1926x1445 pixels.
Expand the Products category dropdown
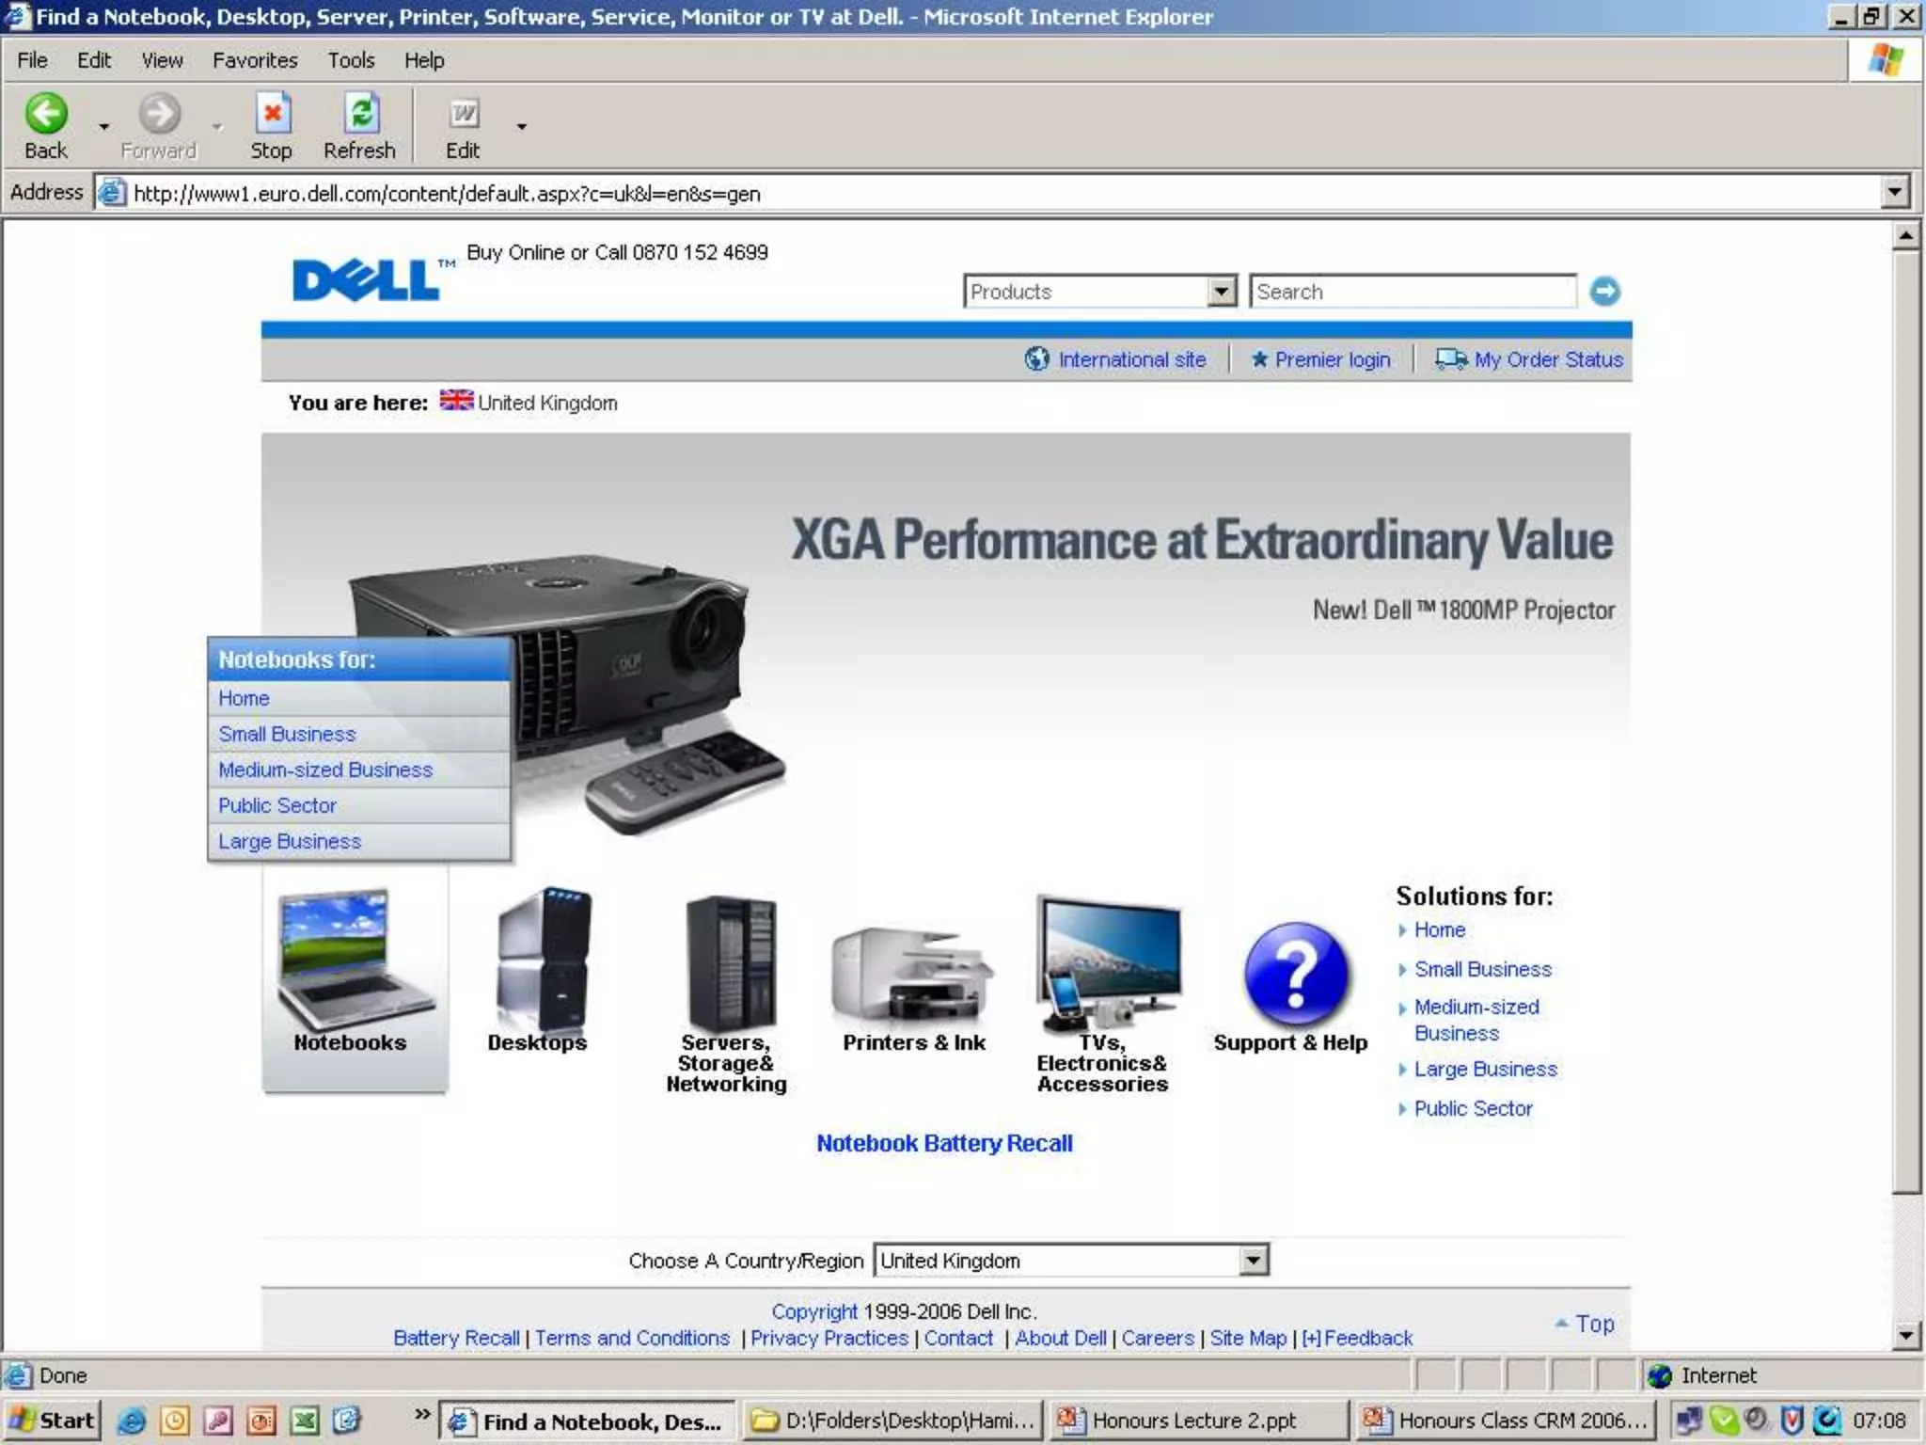coord(1221,292)
